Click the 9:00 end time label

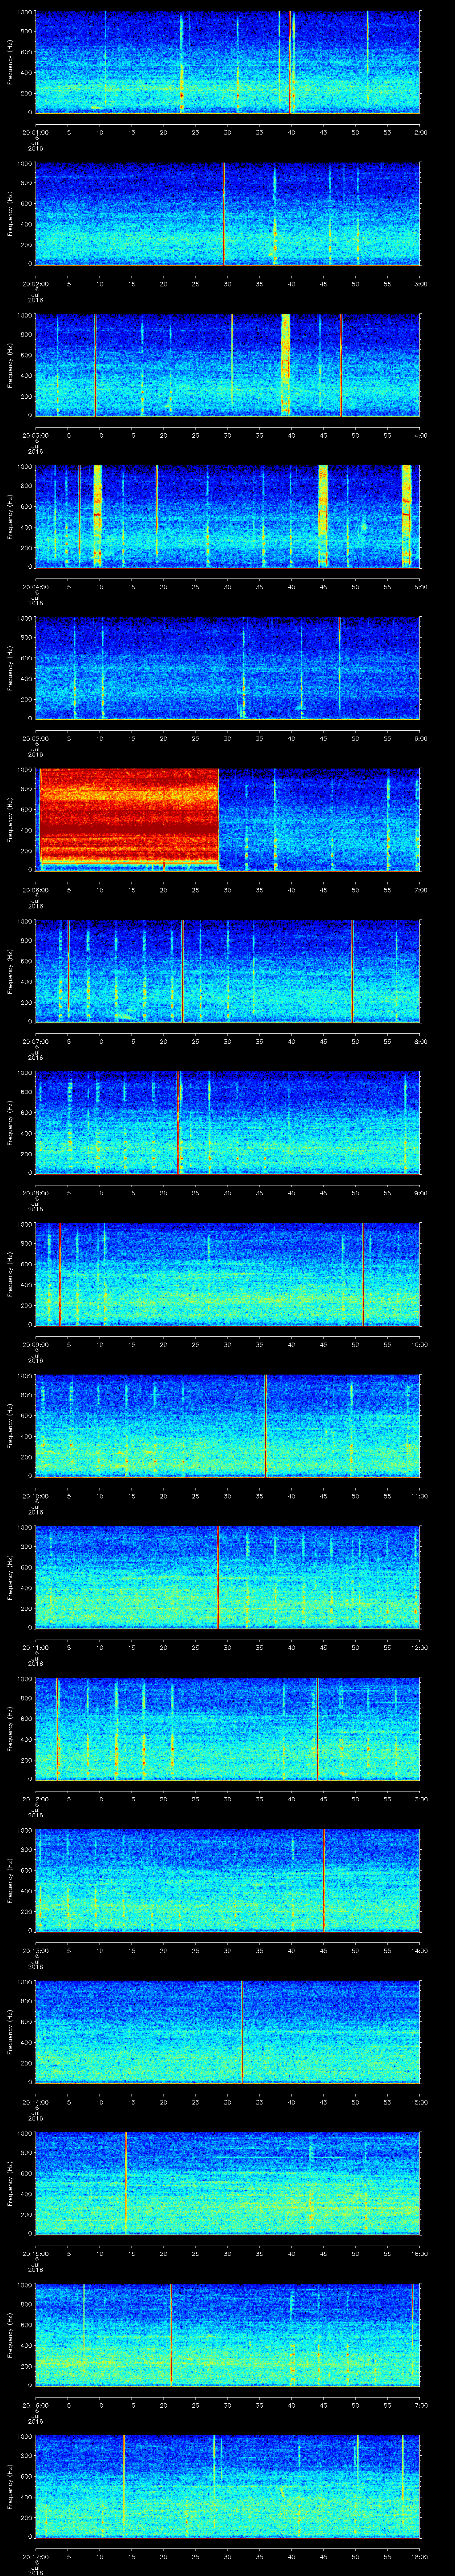point(420,1192)
